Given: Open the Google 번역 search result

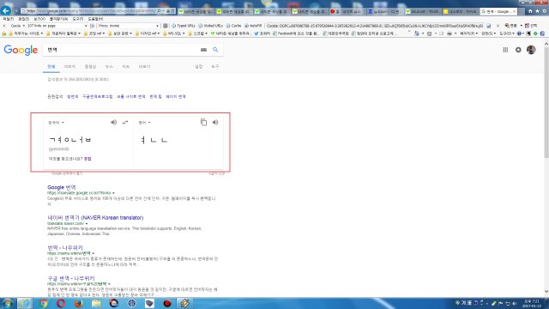Looking at the screenshot, I should tap(62, 187).
